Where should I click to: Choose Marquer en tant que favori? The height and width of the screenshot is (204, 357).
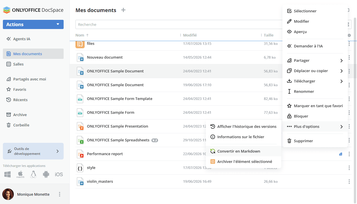315,106
